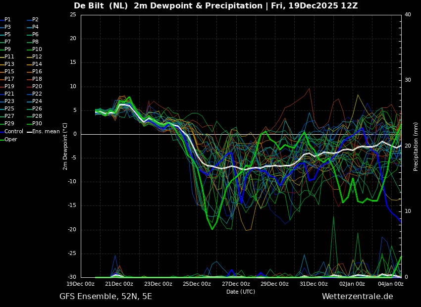Click the Precipitation (mm) axis title
Screen dimensions: 421x307
pyautogui.click(x=416, y=147)
